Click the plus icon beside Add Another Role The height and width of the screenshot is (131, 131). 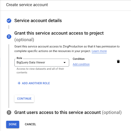coord(19,83)
